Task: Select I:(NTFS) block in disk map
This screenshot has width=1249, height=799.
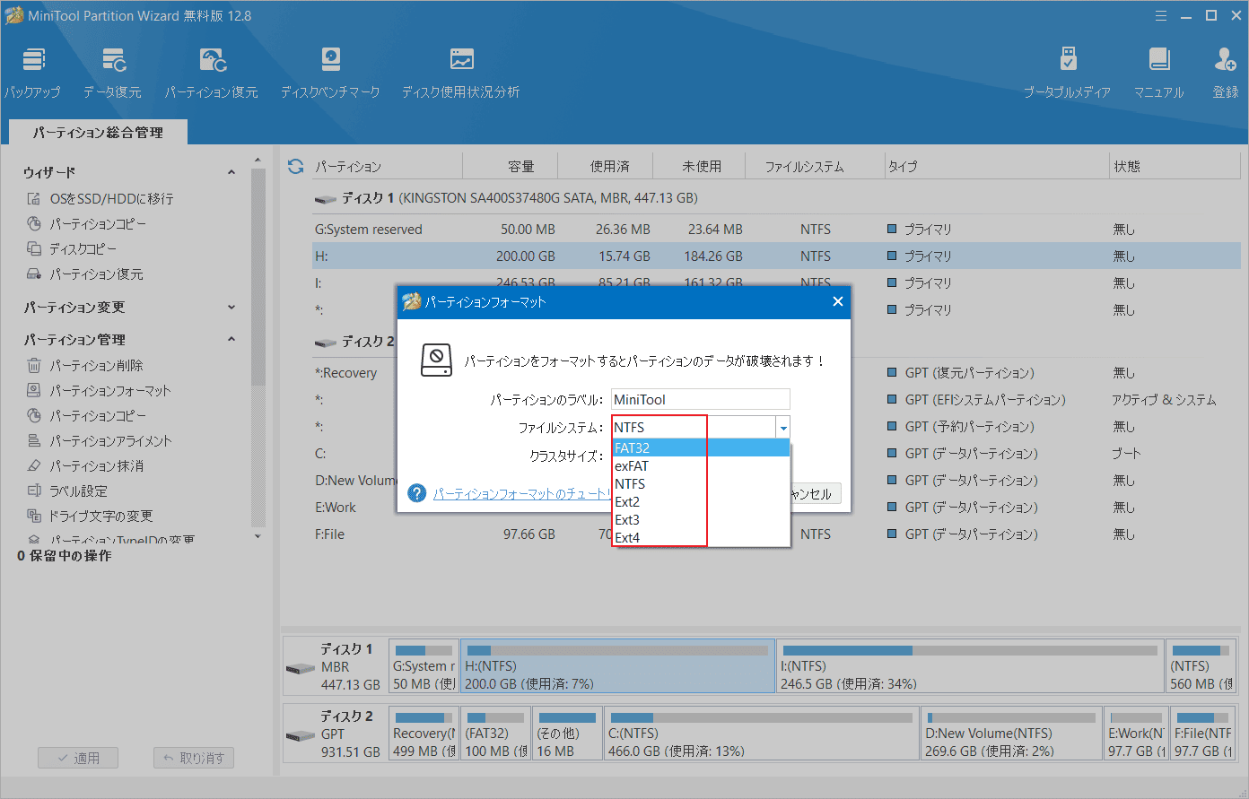Action: tap(970, 666)
